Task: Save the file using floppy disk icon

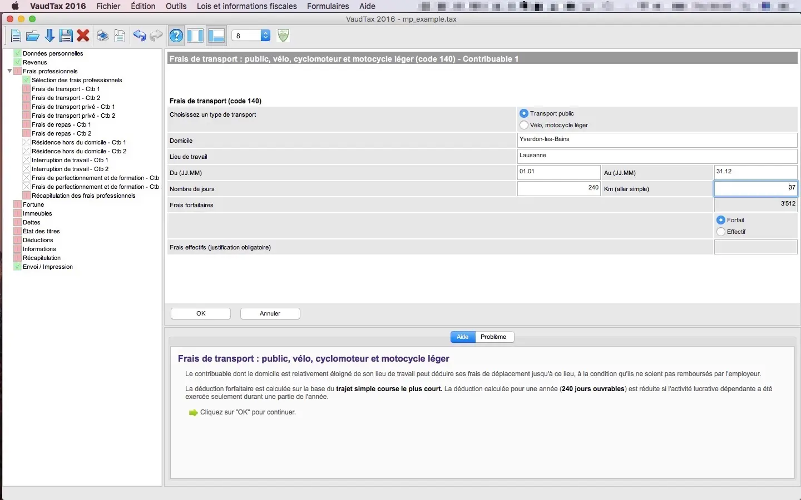Action: [66, 36]
